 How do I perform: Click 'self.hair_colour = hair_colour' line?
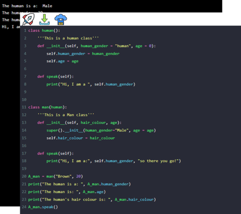(x=81, y=138)
